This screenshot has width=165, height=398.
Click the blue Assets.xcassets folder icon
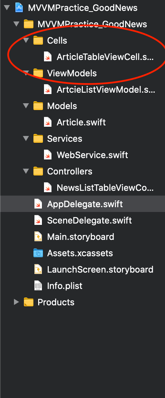point(38,253)
